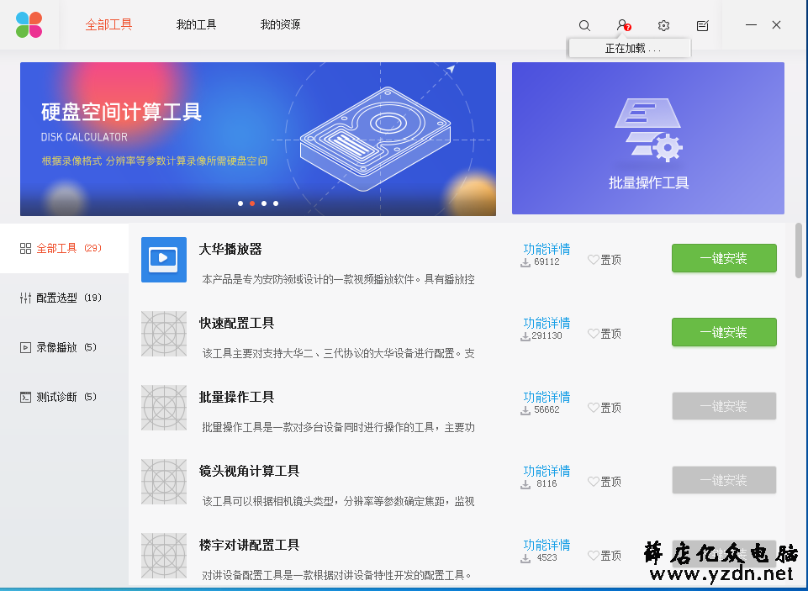808x591 pixels.
Task: Click the 快速配置工具 title text
Action: click(x=236, y=323)
